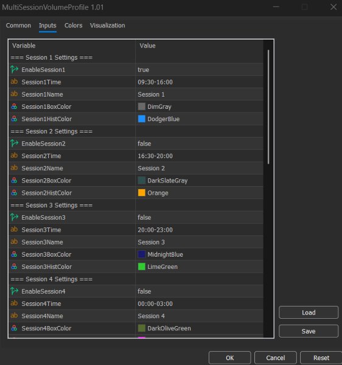Click the string icon beside Session2Time
The height and width of the screenshot is (365, 342).
[14, 156]
